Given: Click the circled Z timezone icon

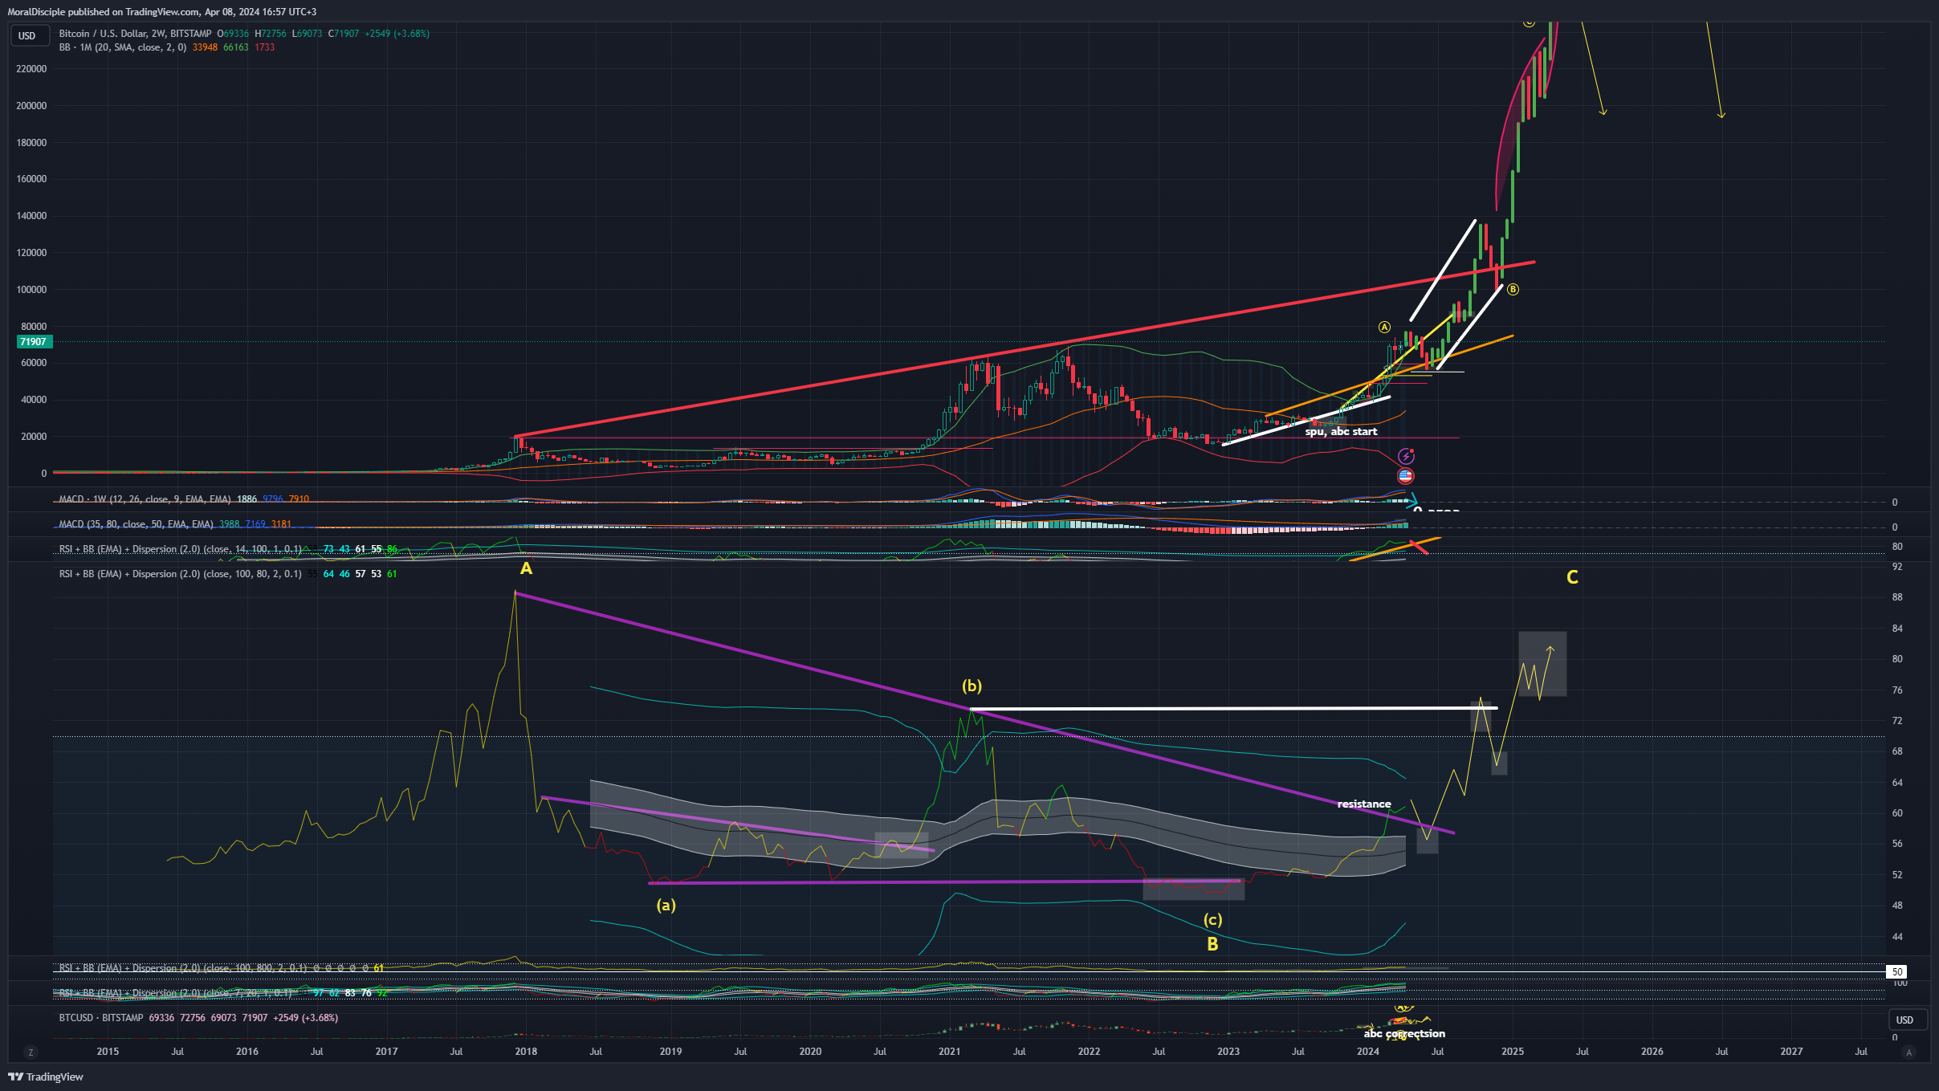Looking at the screenshot, I should coord(31,1052).
